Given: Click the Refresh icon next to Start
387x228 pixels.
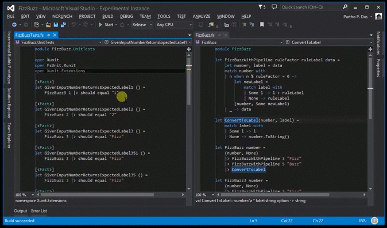Looking at the screenshot, I should pyautogui.click(x=122, y=25).
